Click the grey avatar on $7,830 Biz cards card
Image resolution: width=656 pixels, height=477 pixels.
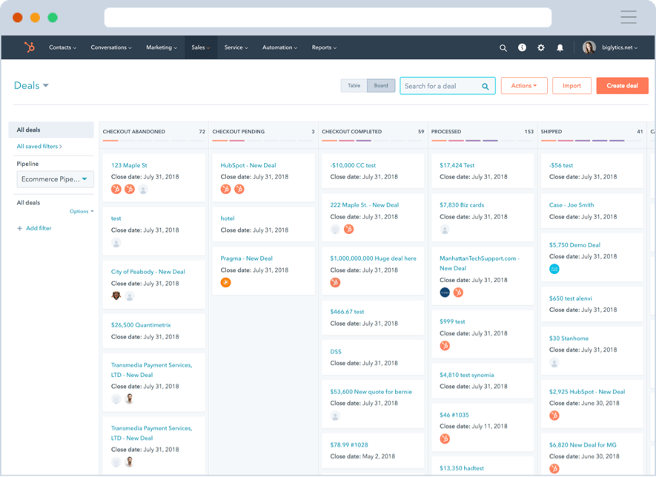point(445,230)
